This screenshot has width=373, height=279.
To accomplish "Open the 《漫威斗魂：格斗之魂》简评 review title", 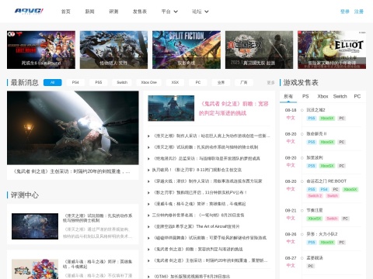I will (98, 264).
